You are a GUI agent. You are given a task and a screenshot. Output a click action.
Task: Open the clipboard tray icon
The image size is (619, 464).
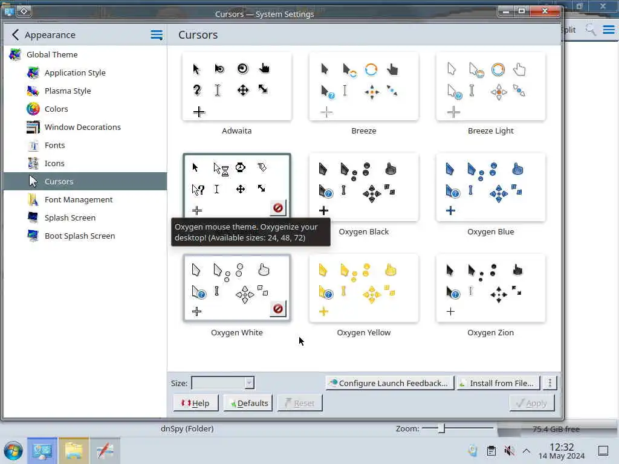[491, 451]
